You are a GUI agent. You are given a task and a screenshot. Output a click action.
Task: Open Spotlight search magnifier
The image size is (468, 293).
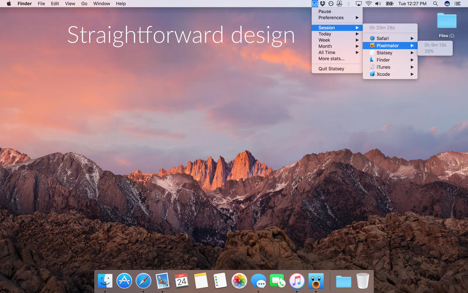click(x=435, y=4)
